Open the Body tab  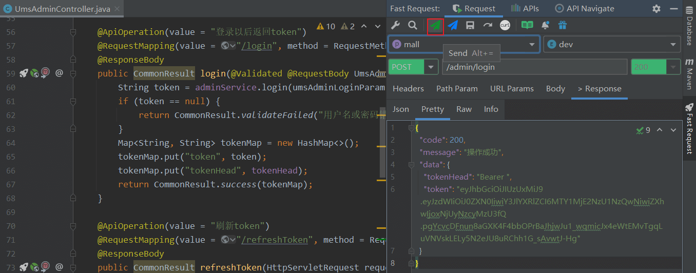555,89
